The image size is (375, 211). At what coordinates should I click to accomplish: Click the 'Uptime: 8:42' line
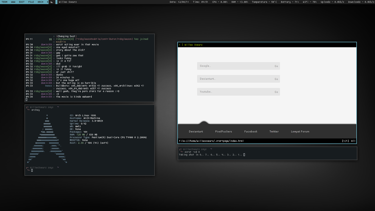[x=78, y=124]
